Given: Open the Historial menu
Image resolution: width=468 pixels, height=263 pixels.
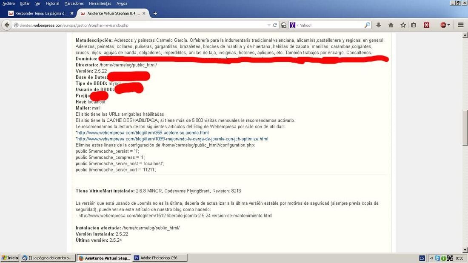Looking at the screenshot, I should (x=52, y=3).
